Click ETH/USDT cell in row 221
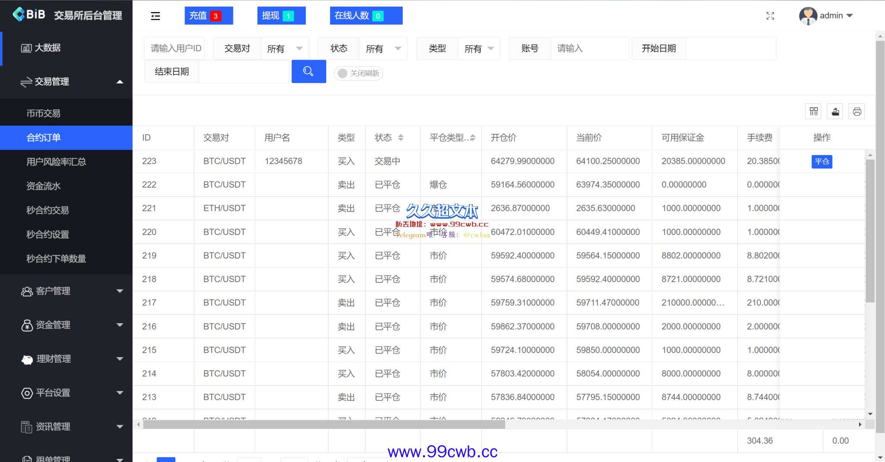 point(224,209)
